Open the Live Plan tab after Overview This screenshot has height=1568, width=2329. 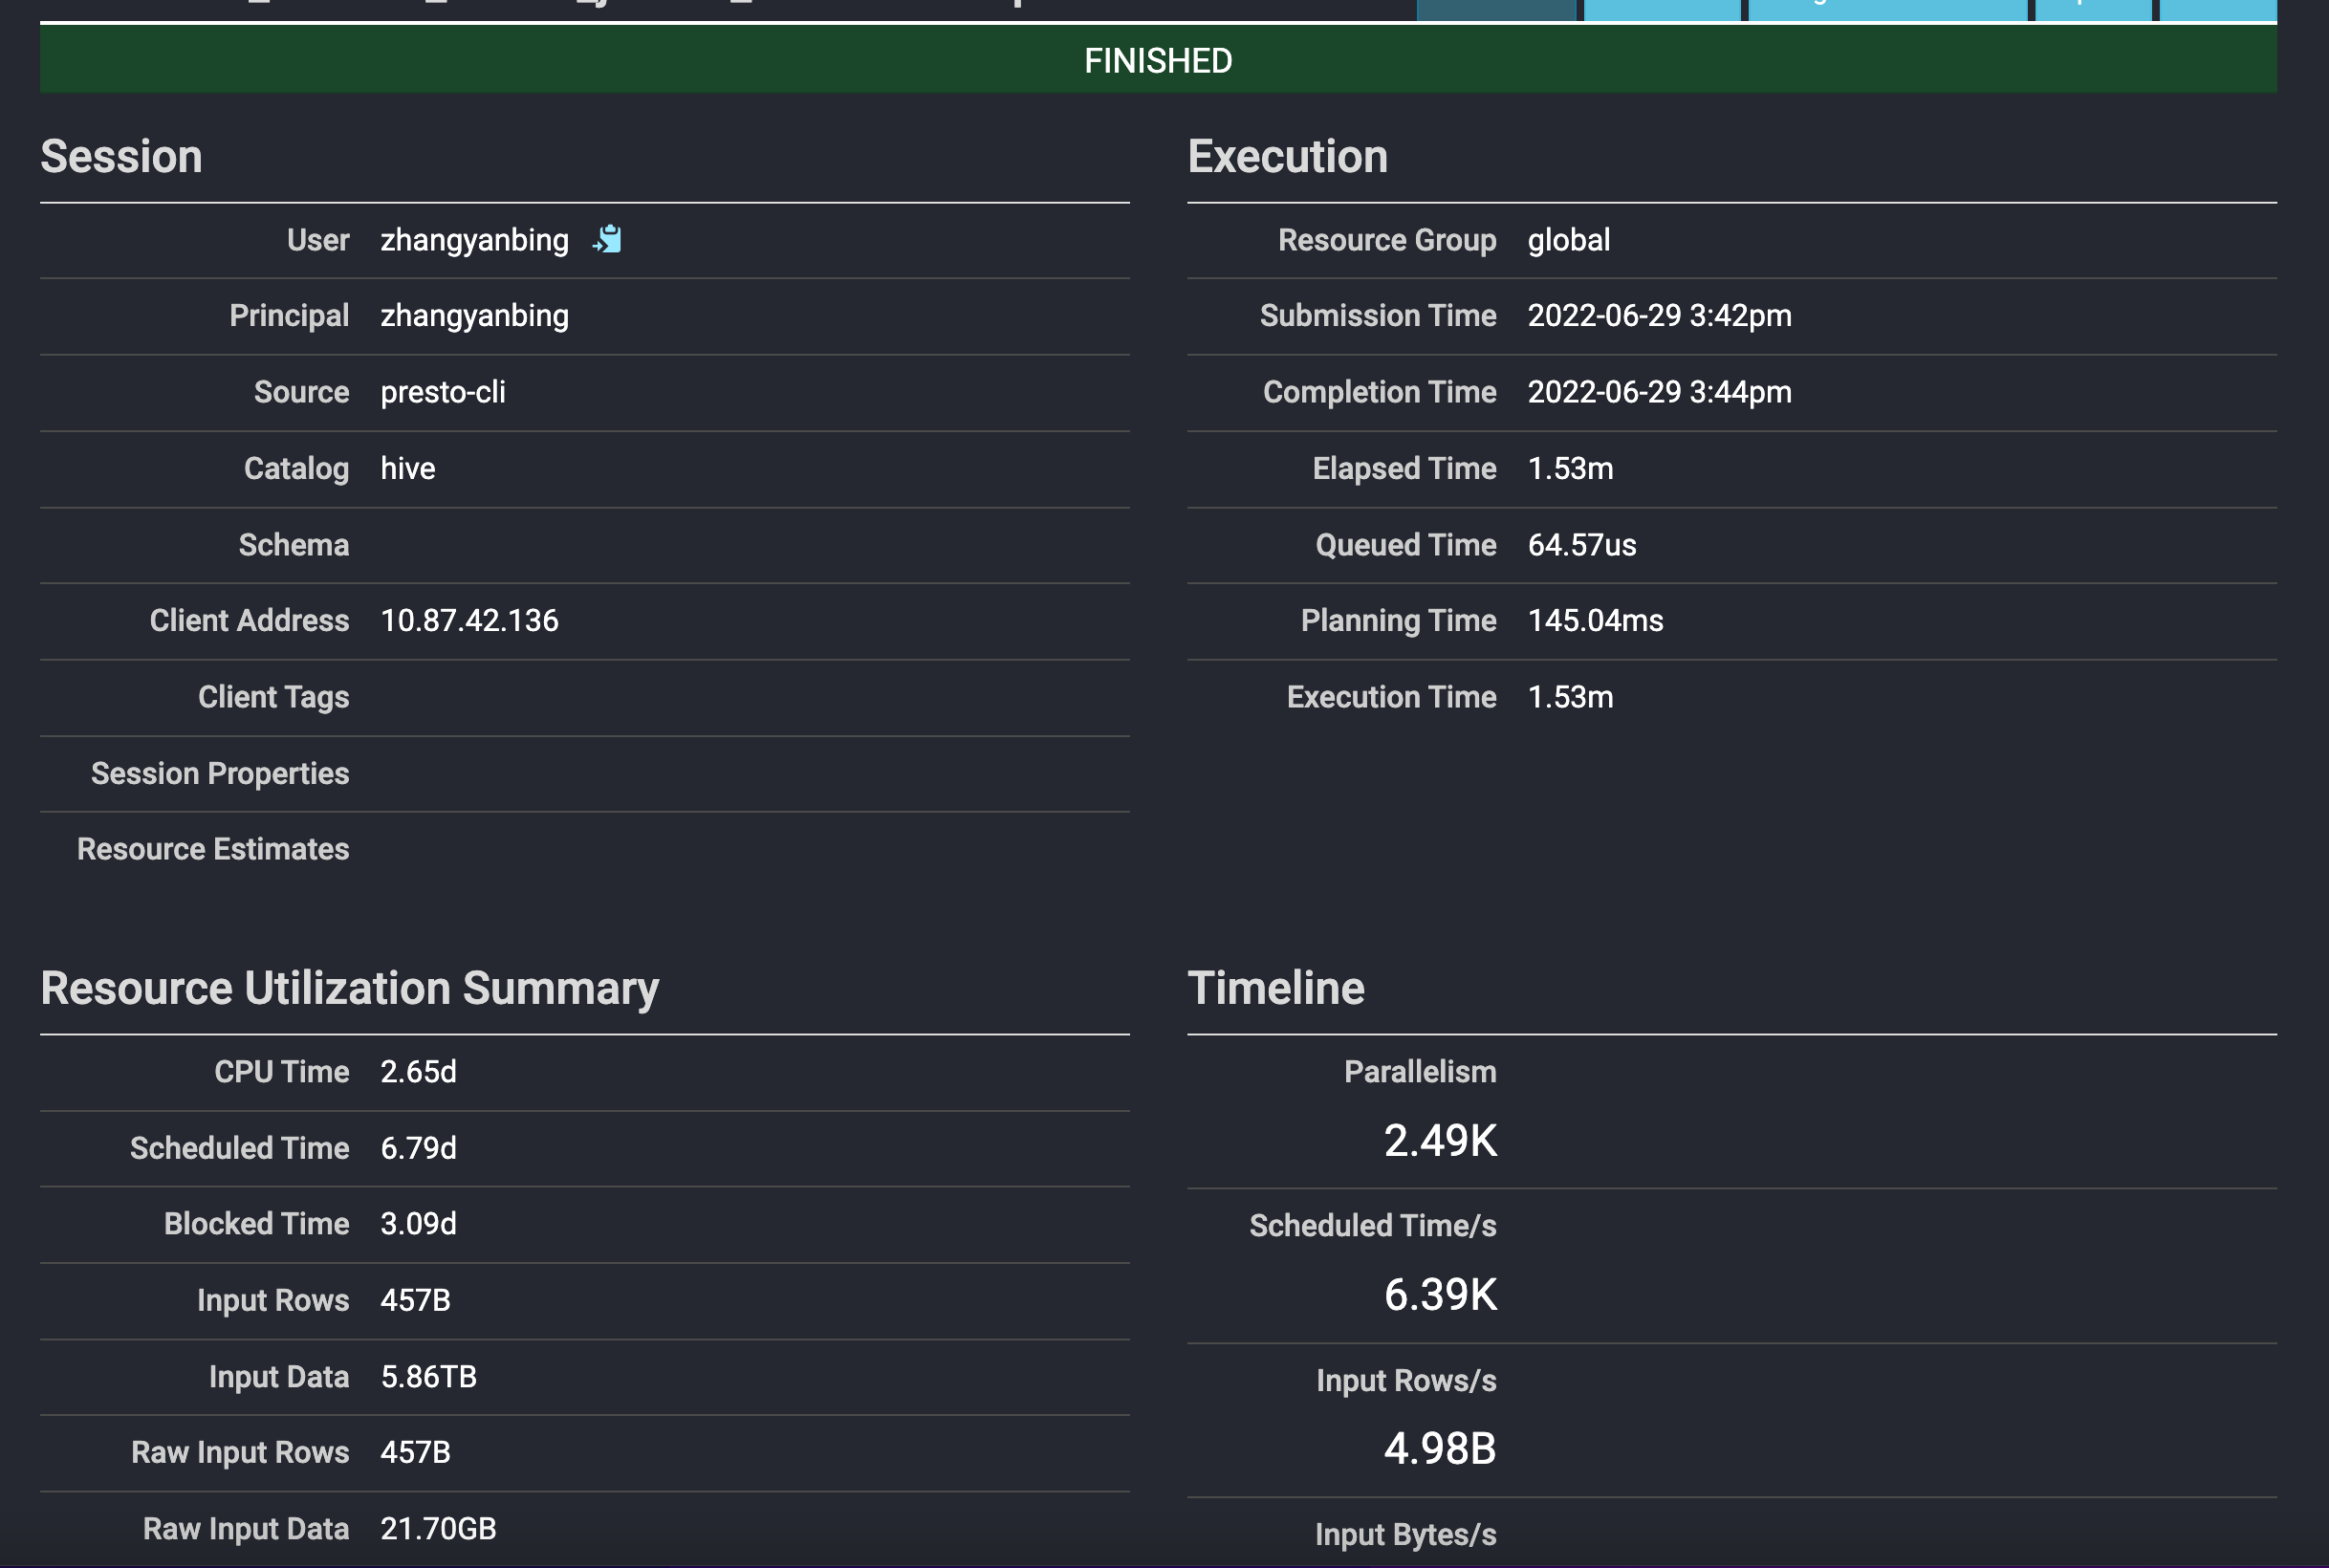[x=1661, y=9]
